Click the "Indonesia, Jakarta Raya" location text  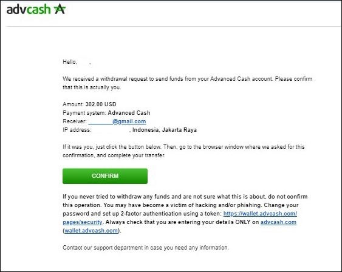coord(165,130)
